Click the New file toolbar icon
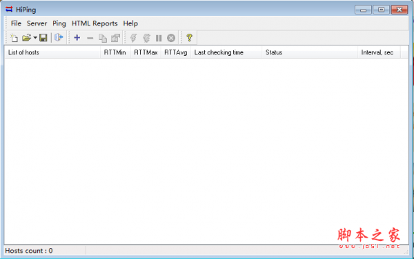414x259 pixels. (14, 38)
